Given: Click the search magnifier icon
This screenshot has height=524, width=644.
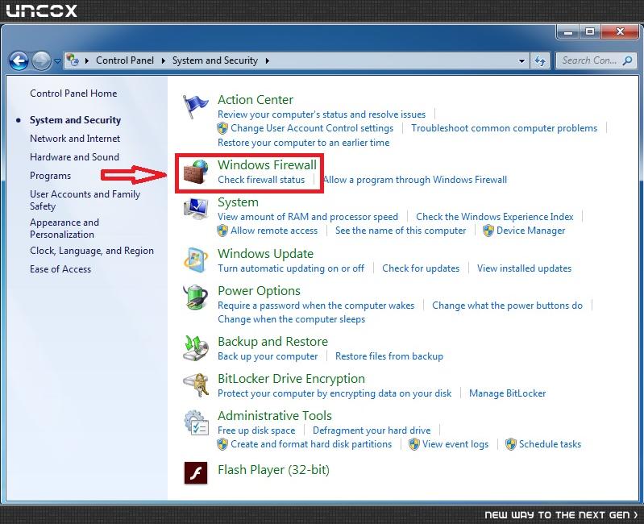Looking at the screenshot, I should click(x=627, y=60).
